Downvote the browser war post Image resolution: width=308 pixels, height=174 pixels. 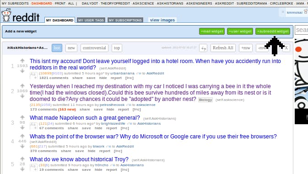tap(22, 146)
